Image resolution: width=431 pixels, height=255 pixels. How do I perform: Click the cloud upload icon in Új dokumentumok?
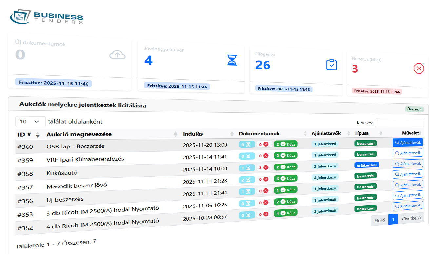(117, 55)
